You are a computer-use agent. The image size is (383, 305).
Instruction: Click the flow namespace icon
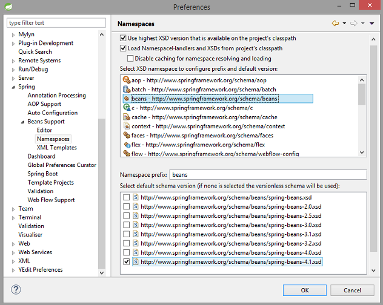point(127,154)
